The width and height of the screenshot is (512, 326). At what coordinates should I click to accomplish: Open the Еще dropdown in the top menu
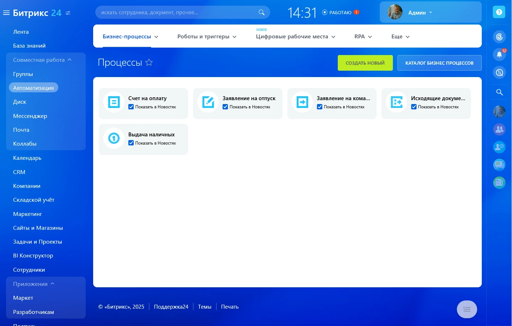400,37
